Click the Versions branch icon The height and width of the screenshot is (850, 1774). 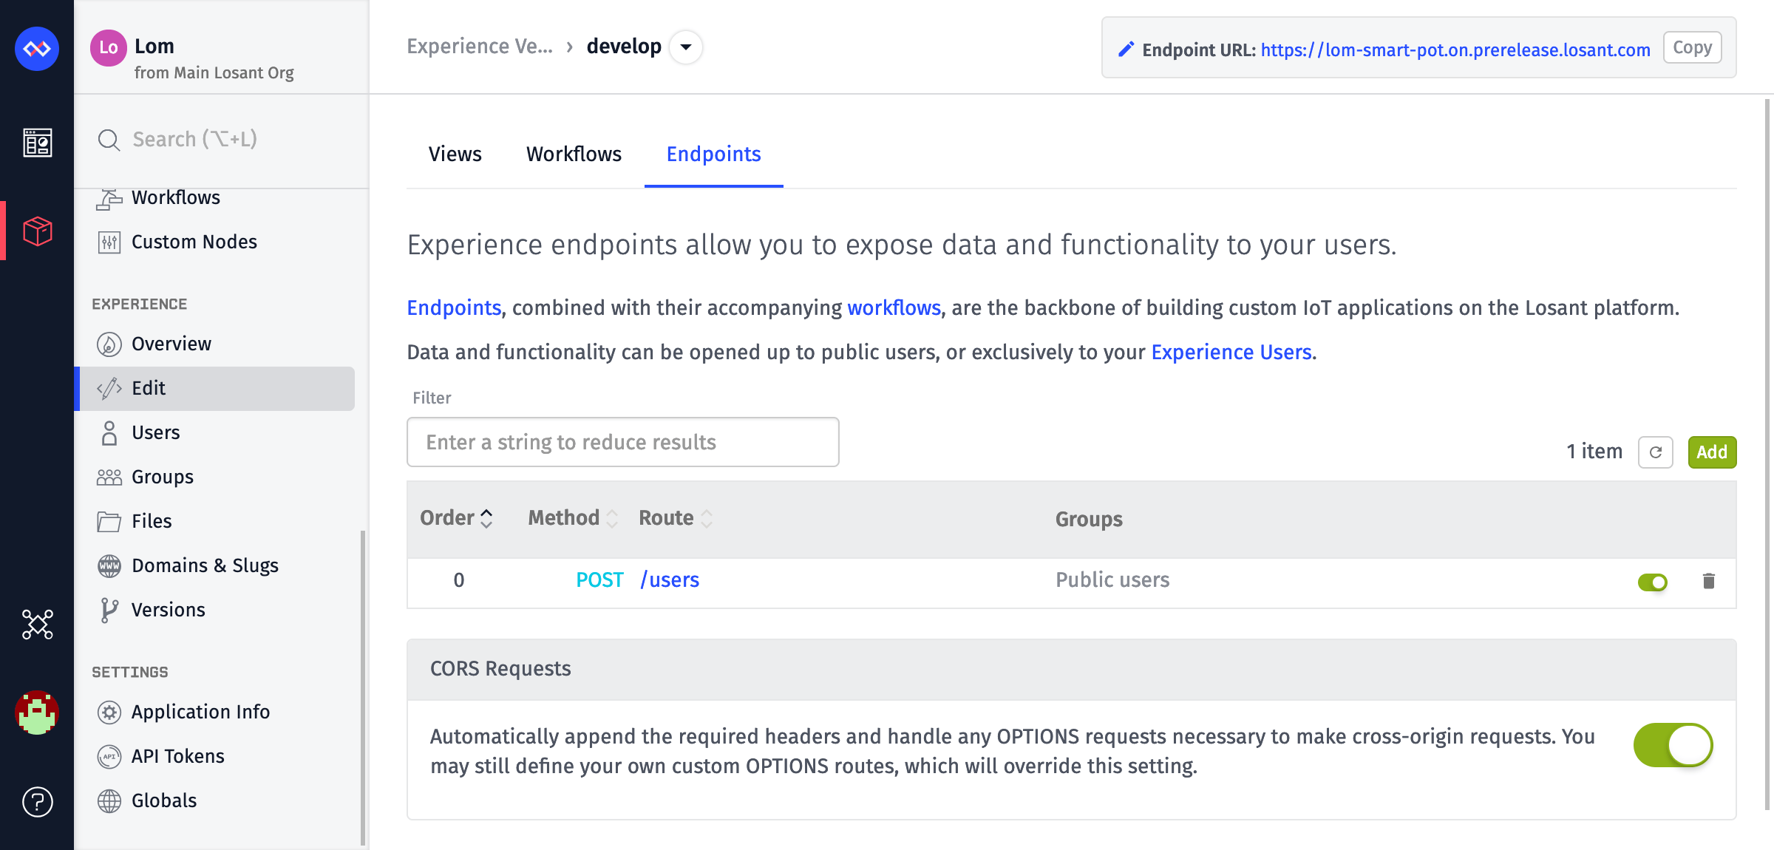109,611
